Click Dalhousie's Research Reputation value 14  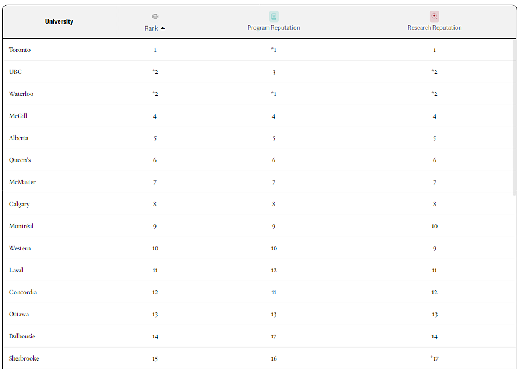tap(434, 337)
